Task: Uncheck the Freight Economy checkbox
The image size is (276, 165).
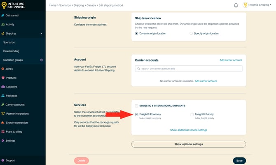Action: point(137,114)
